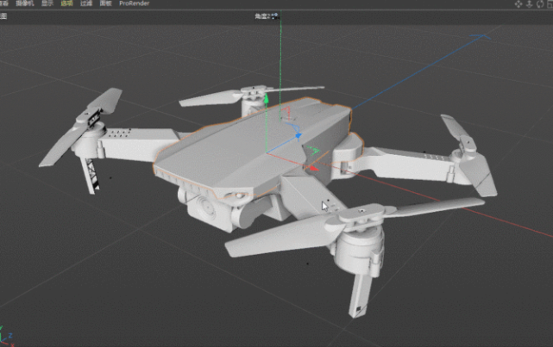Open the ProRender menu
This screenshot has width=553, height=347.
pos(134,3)
